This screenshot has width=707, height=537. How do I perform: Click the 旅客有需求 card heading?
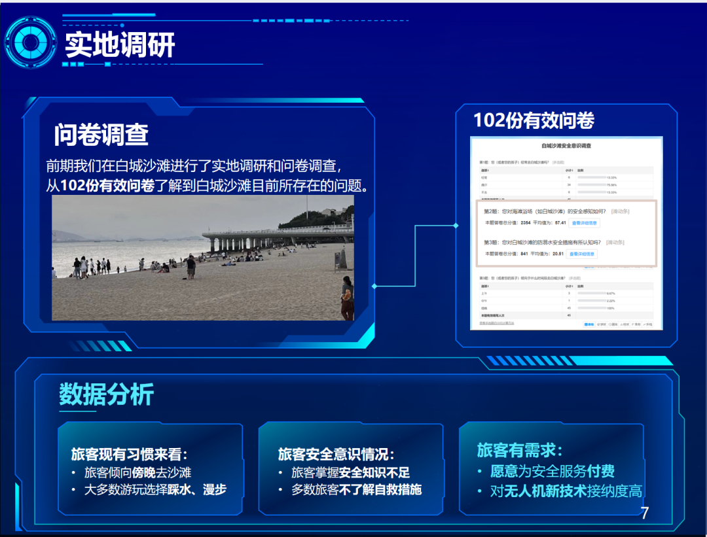click(x=519, y=450)
